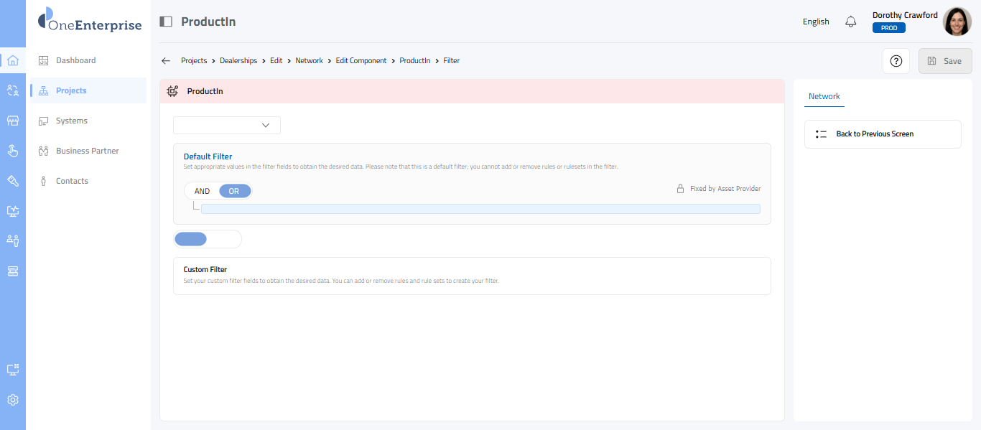981x430 pixels.
Task: Select the OR operator in Default Filter
Action: pyautogui.click(x=234, y=191)
